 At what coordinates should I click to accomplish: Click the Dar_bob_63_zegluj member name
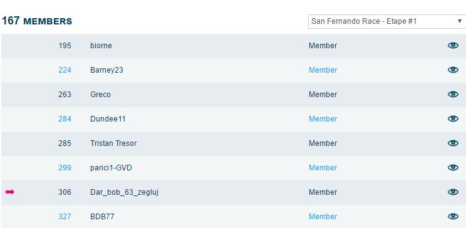[x=124, y=192]
